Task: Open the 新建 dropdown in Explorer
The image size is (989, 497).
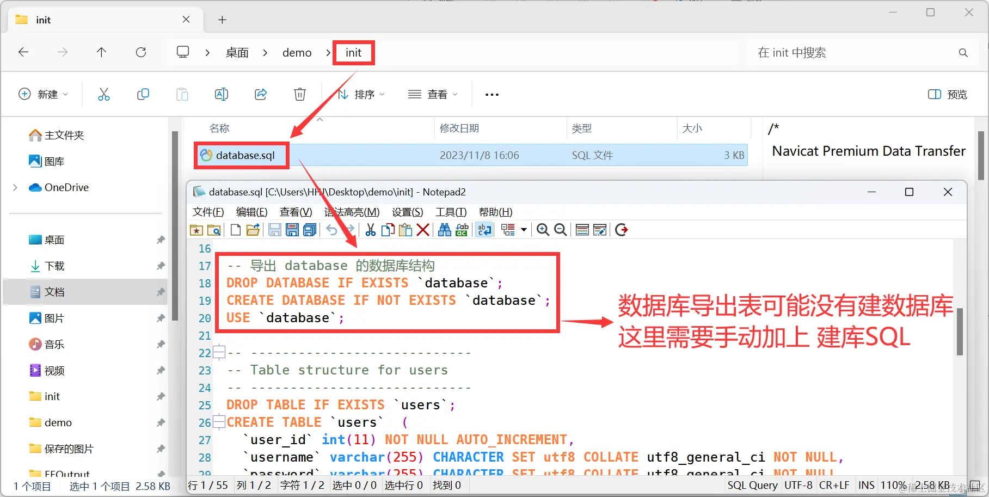Action: [44, 94]
